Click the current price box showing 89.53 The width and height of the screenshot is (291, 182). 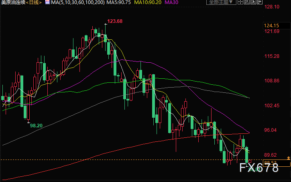pos(277,163)
